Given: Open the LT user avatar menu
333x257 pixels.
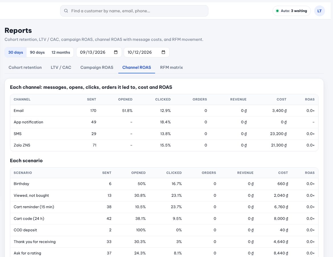Looking at the screenshot, I should (319, 11).
